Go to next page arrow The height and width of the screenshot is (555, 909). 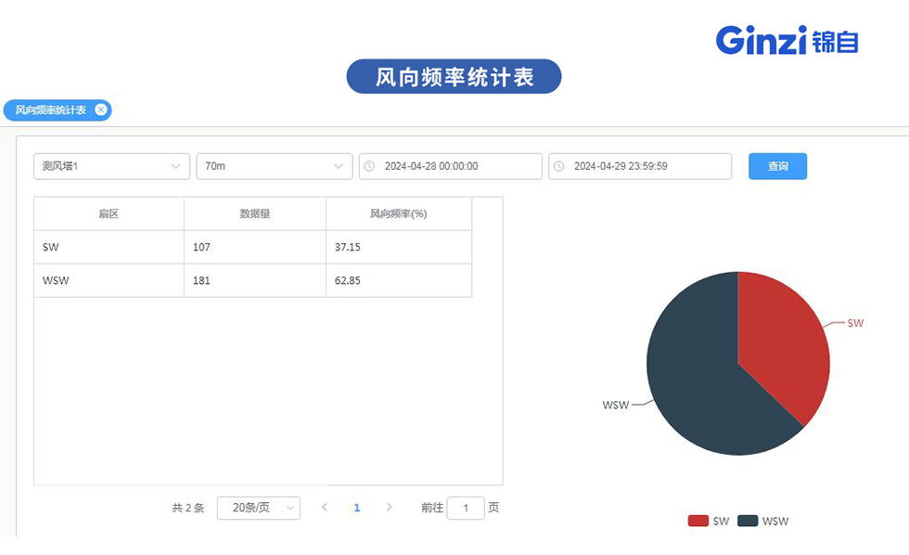(389, 508)
